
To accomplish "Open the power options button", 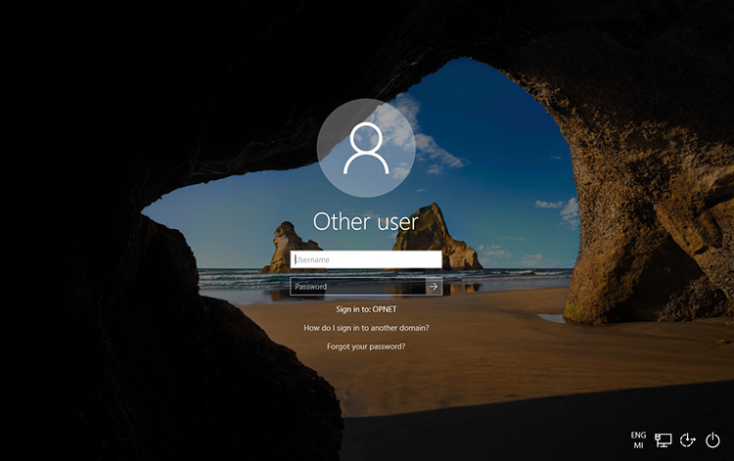I will click(712, 439).
